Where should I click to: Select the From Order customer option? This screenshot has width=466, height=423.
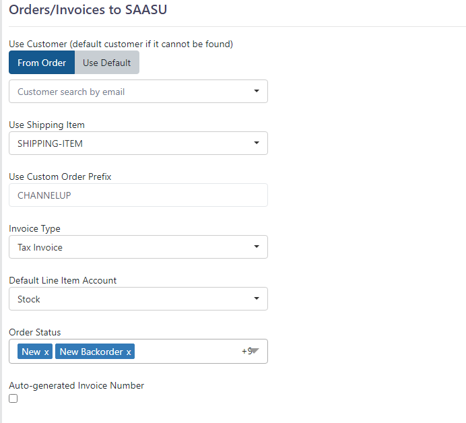[42, 63]
